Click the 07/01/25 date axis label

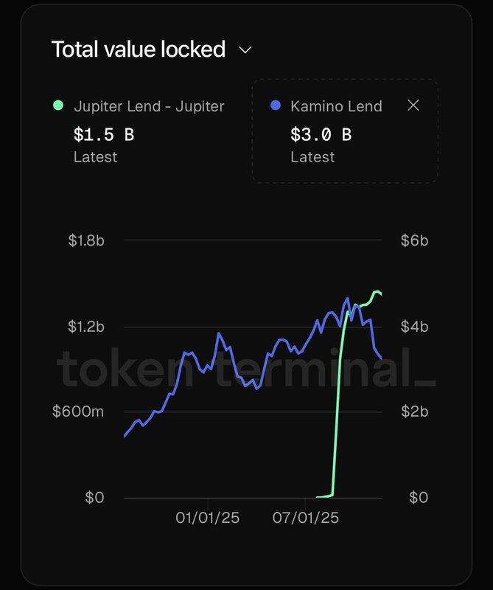[x=306, y=518]
